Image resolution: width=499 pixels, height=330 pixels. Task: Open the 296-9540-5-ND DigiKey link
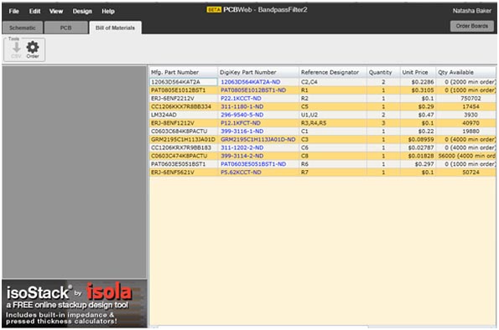(x=242, y=115)
